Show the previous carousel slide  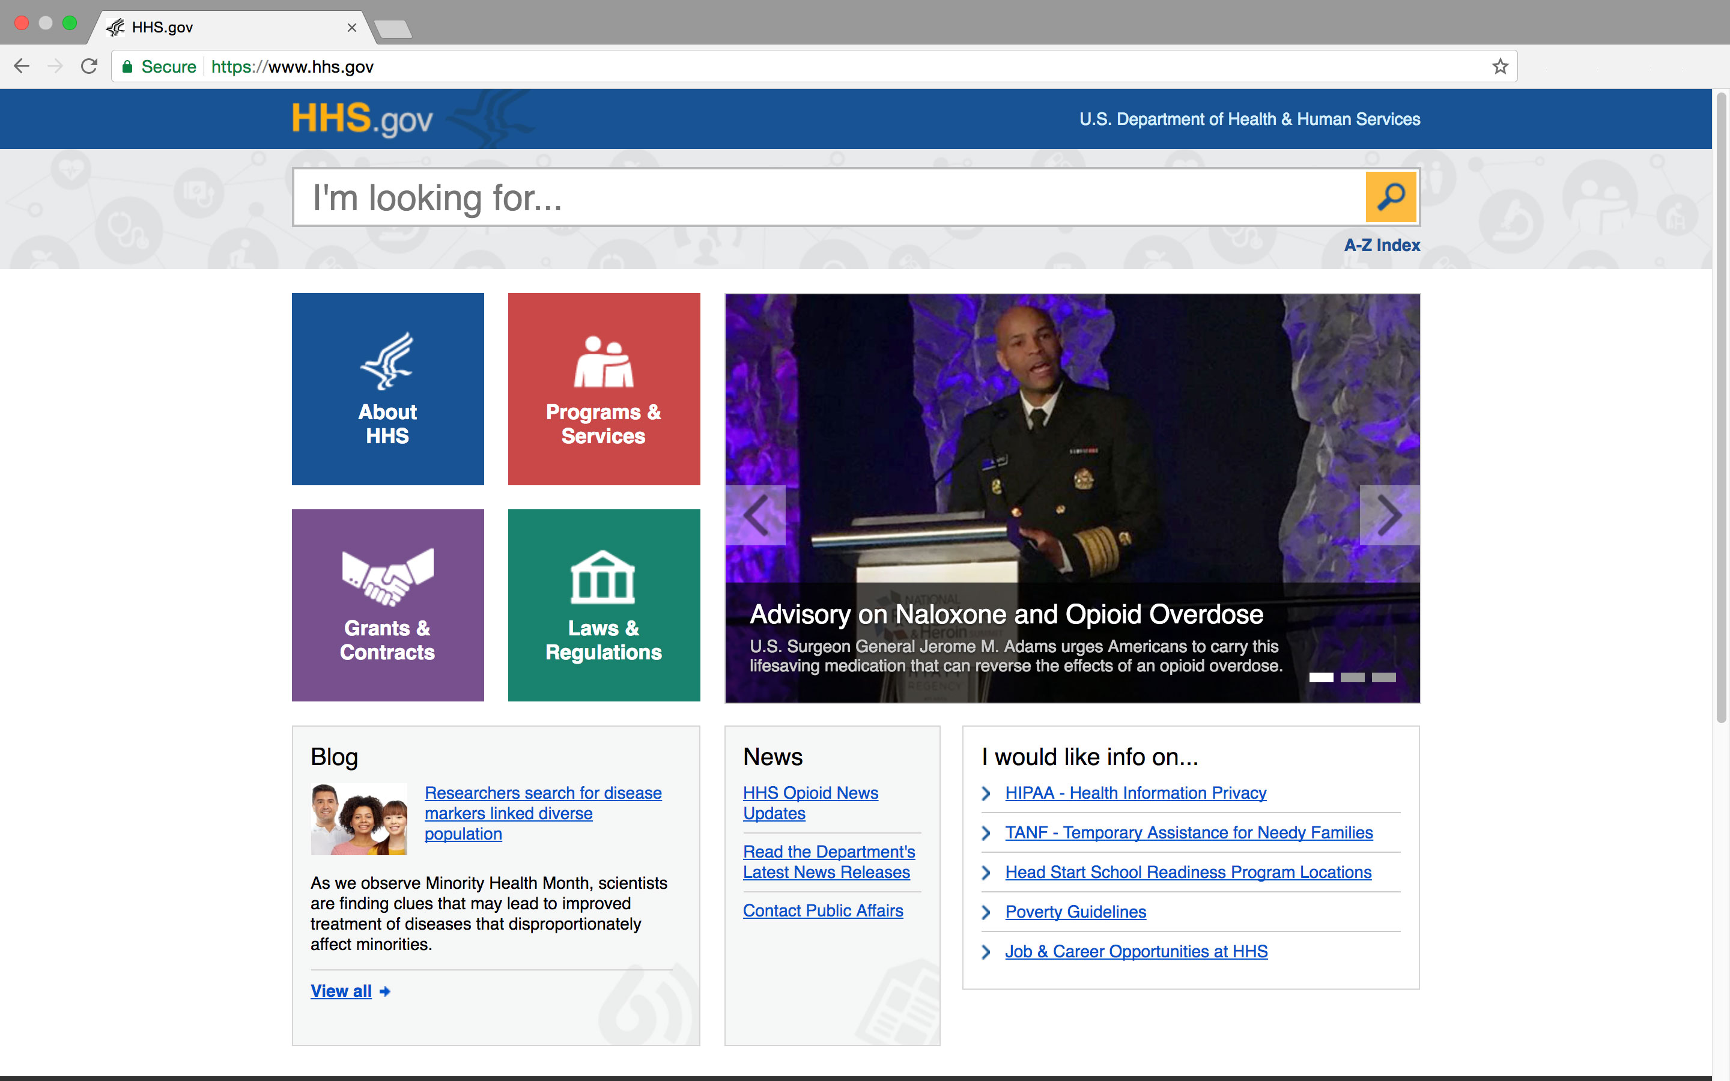point(756,515)
